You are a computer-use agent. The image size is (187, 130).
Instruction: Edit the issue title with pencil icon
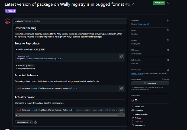pyautogui.click(x=133, y=4)
